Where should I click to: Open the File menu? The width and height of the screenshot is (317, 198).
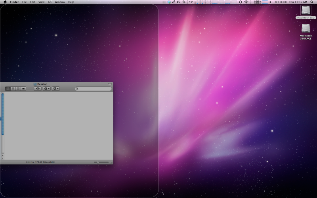tap(24, 2)
